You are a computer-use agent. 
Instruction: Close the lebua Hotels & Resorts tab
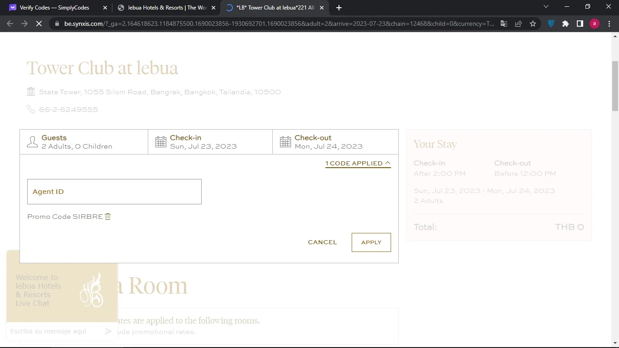coord(213,8)
